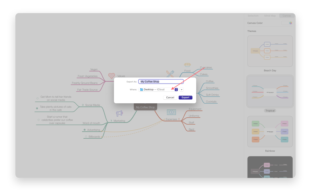Click the dollar bill Expenses icon
This screenshot has width=311, height=191.
click(171, 112)
